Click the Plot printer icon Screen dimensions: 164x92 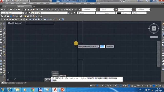11,10
